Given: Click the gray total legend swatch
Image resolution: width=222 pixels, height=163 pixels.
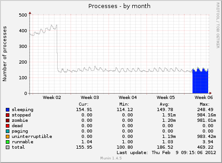Looking at the screenshot, I should tap(8, 147).
